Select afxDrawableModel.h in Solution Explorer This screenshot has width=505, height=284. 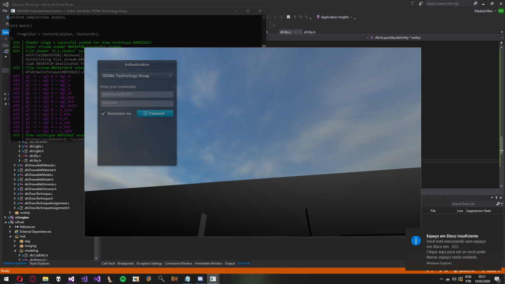[39, 179]
